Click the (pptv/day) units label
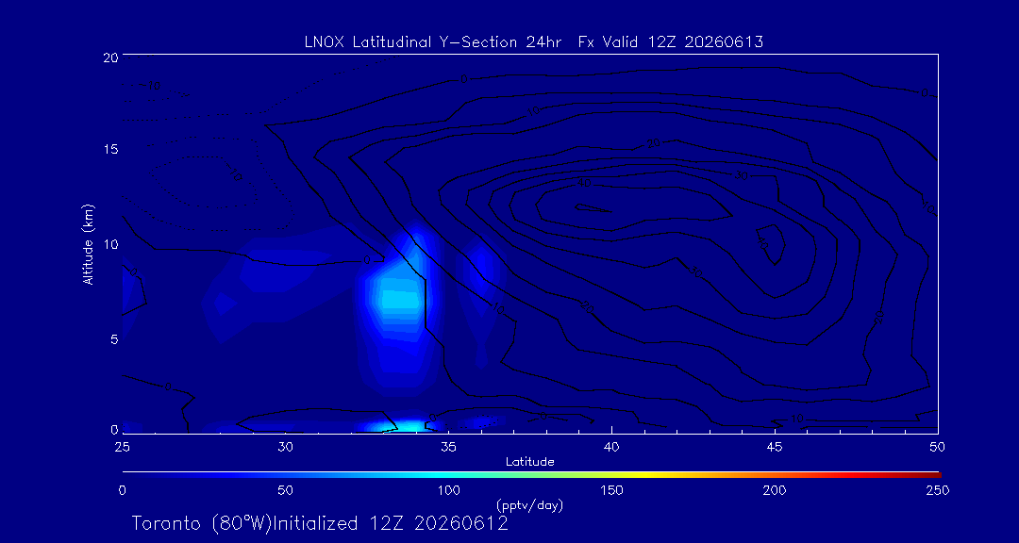 tap(529, 505)
